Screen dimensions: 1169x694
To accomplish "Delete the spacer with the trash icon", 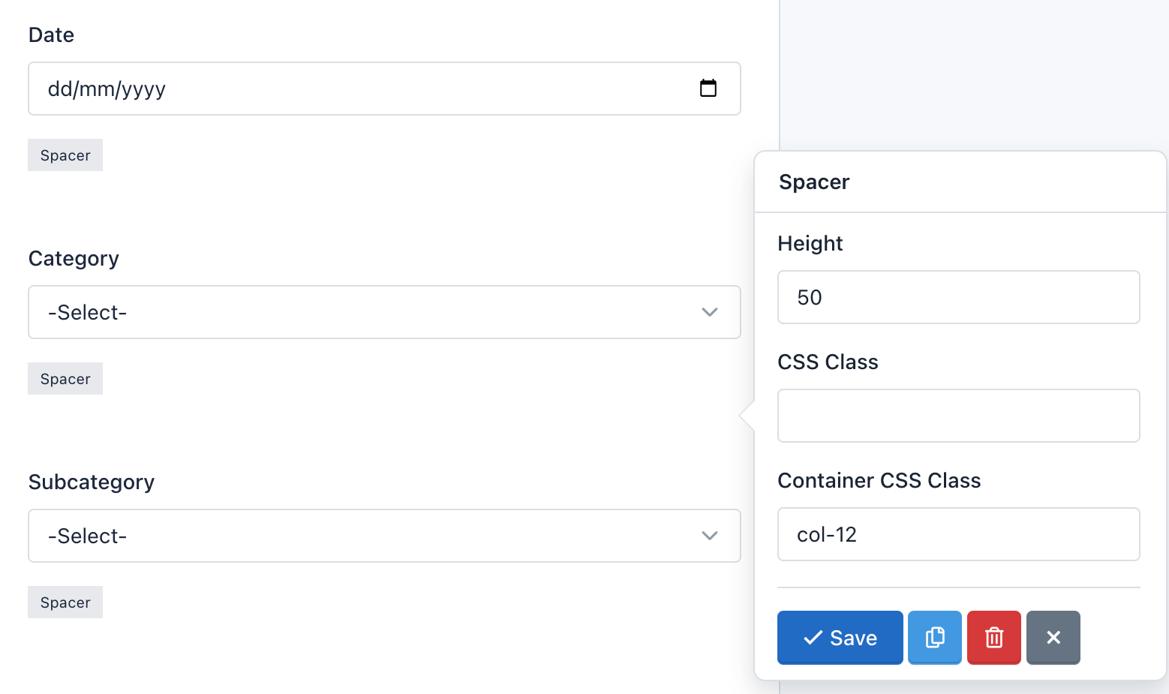I will tap(994, 638).
